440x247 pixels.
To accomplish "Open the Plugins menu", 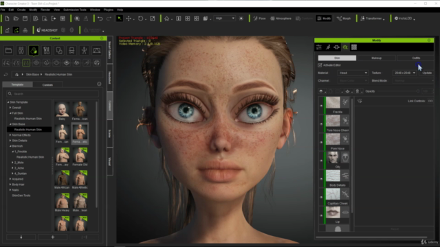I will tap(109, 10).
